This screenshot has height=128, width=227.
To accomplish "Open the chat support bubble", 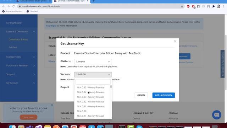I will click(217, 115).
